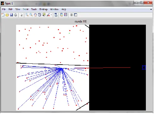The image size is (155, 114).
Task: Select the Rotate 3D tool
Action: click(x=39, y=15)
